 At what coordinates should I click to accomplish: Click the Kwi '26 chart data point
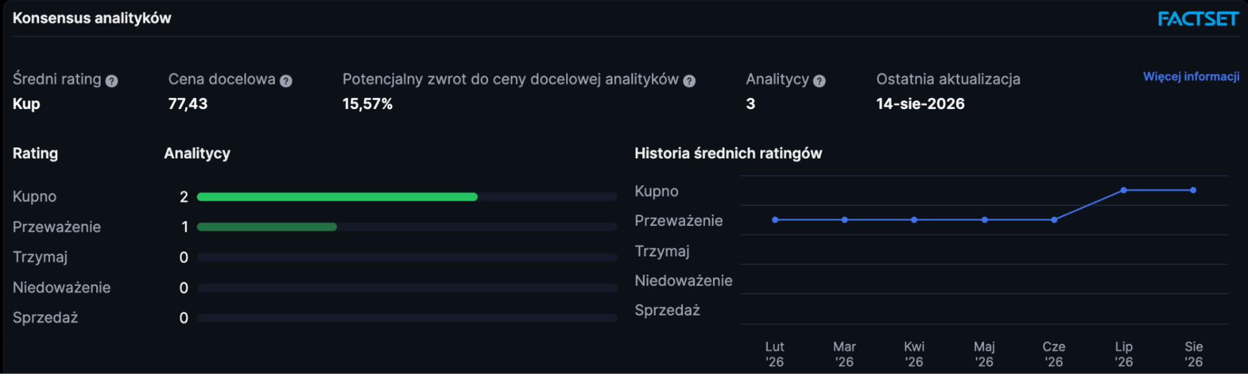point(915,220)
